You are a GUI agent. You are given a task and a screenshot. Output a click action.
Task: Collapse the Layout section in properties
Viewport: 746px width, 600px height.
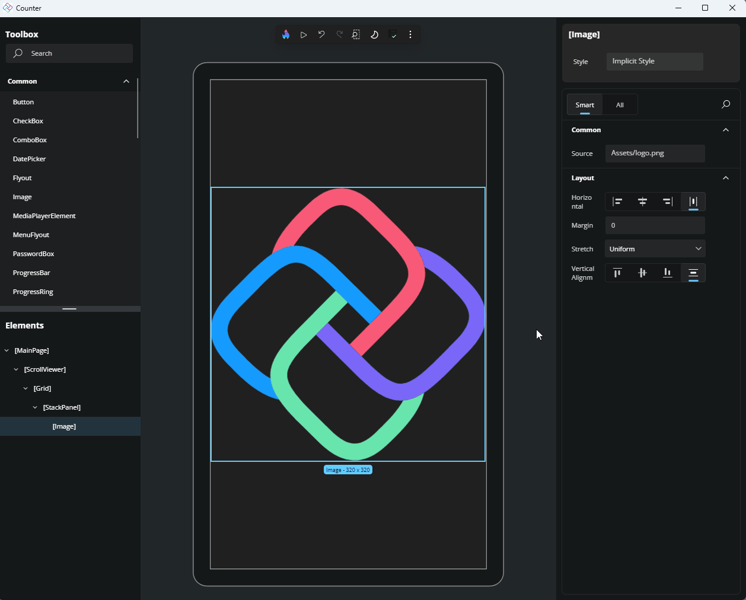[x=725, y=178]
